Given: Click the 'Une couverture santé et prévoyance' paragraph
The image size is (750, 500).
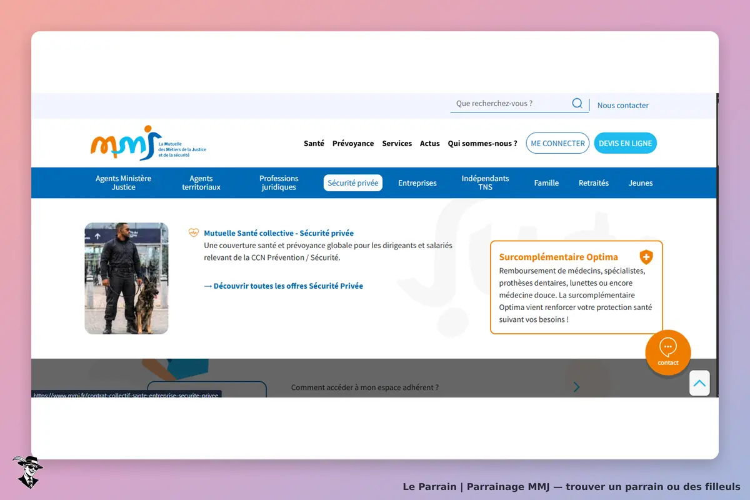Looking at the screenshot, I should click(328, 251).
